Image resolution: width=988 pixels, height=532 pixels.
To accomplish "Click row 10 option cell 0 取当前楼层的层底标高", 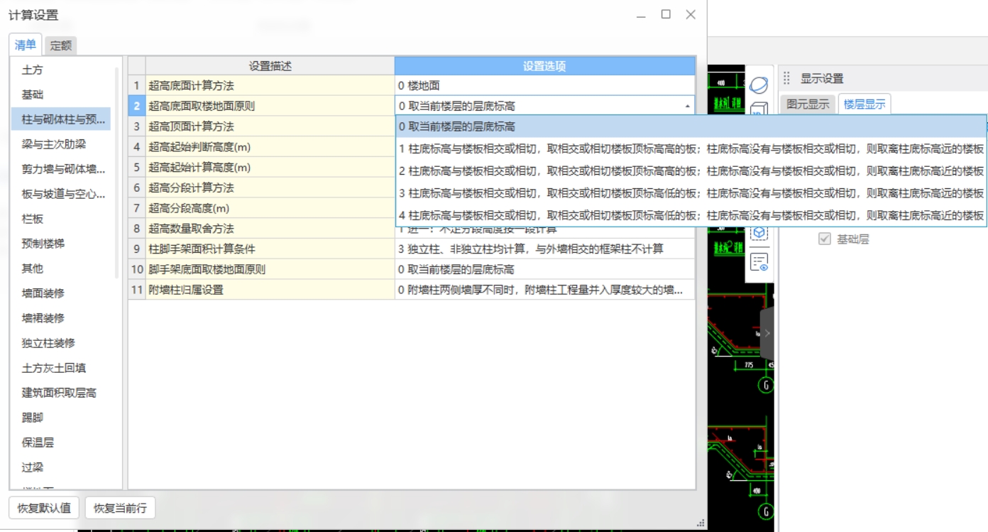I will pyautogui.click(x=545, y=269).
